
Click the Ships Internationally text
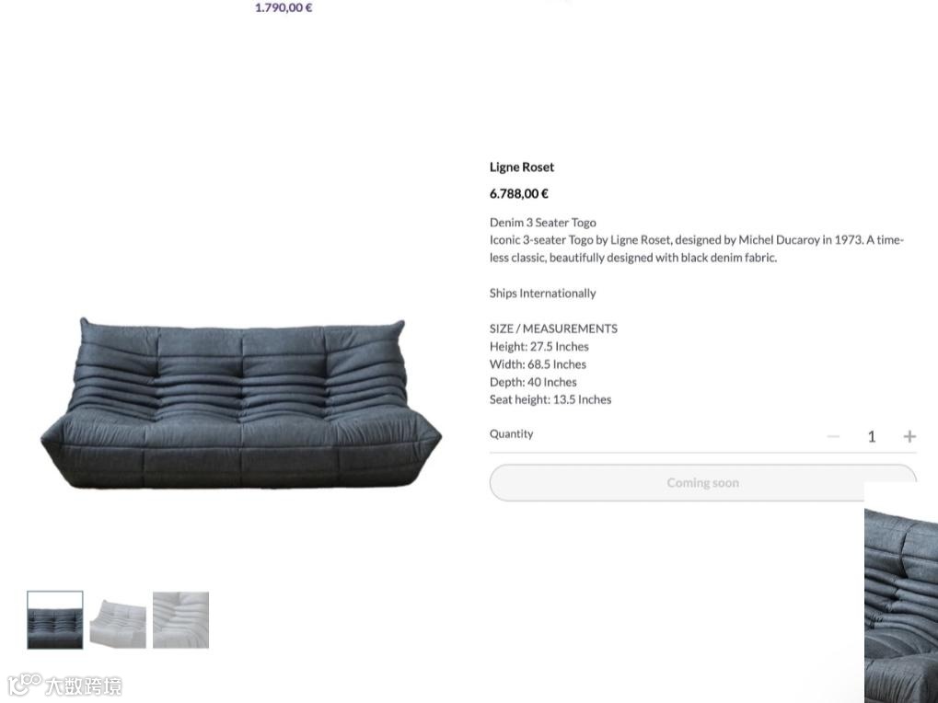point(542,293)
